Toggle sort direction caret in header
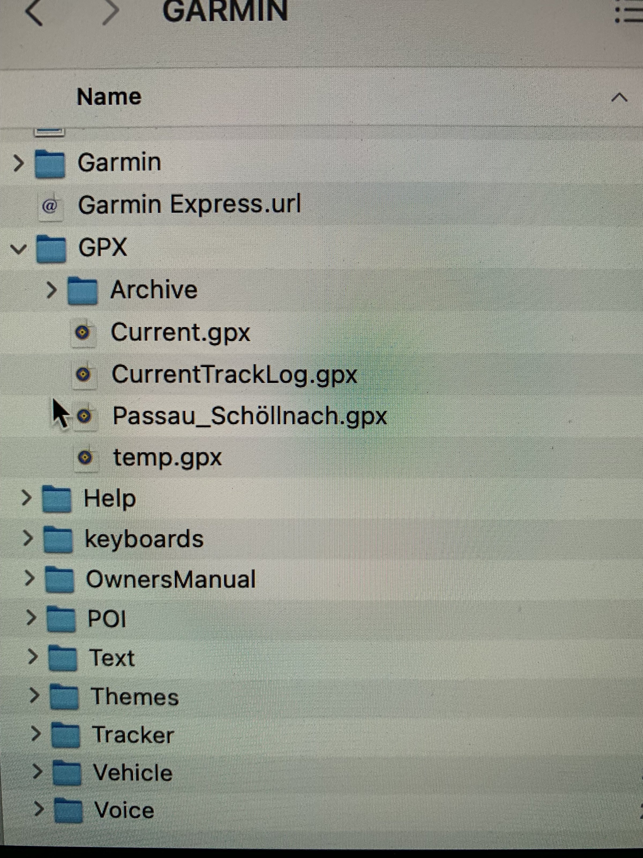643x858 pixels. pyautogui.click(x=619, y=97)
